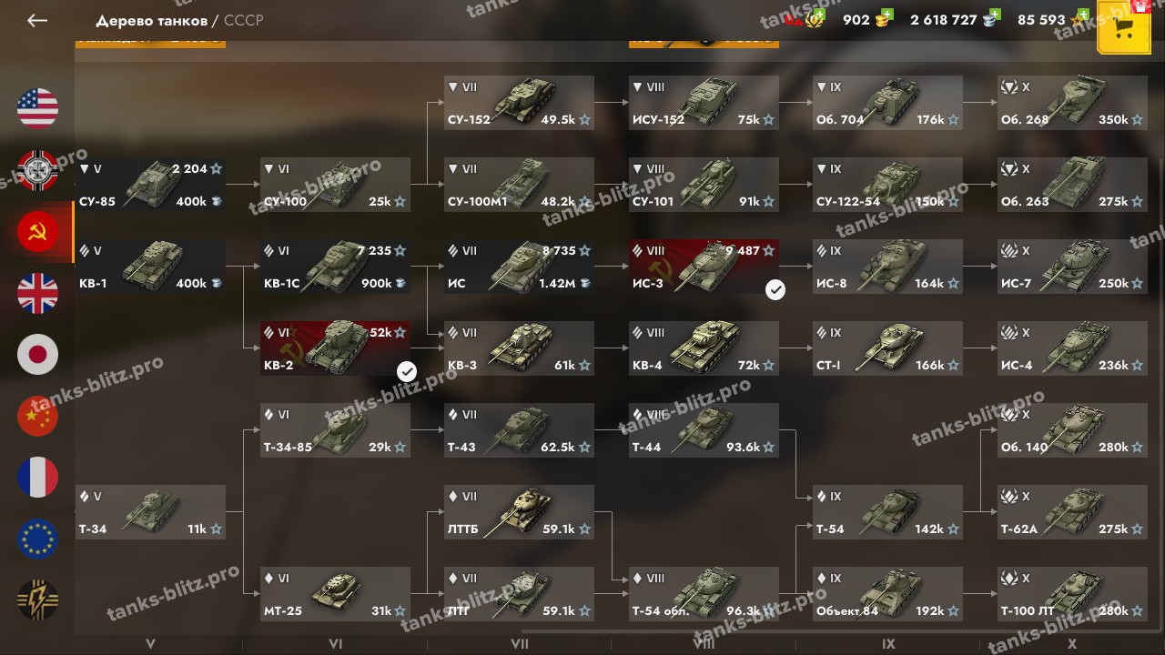The height and width of the screenshot is (655, 1165).
Task: Select the European nations flag icon
Action: 37,539
